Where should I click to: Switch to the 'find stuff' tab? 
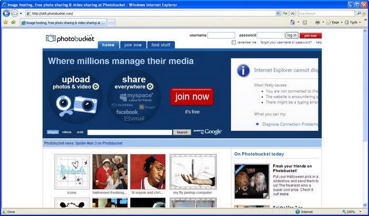(x=161, y=45)
